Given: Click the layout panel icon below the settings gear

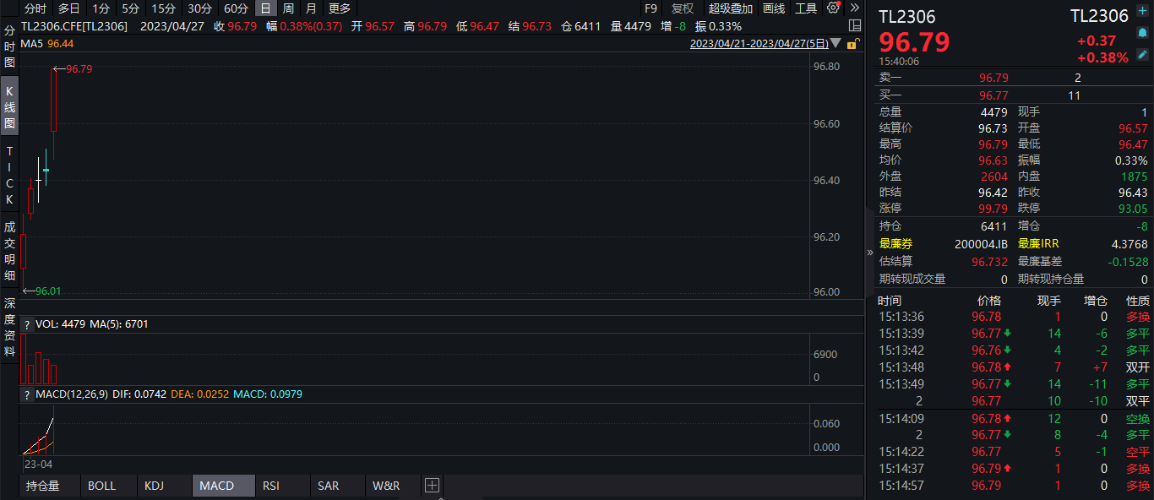Looking at the screenshot, I should click(x=854, y=25).
